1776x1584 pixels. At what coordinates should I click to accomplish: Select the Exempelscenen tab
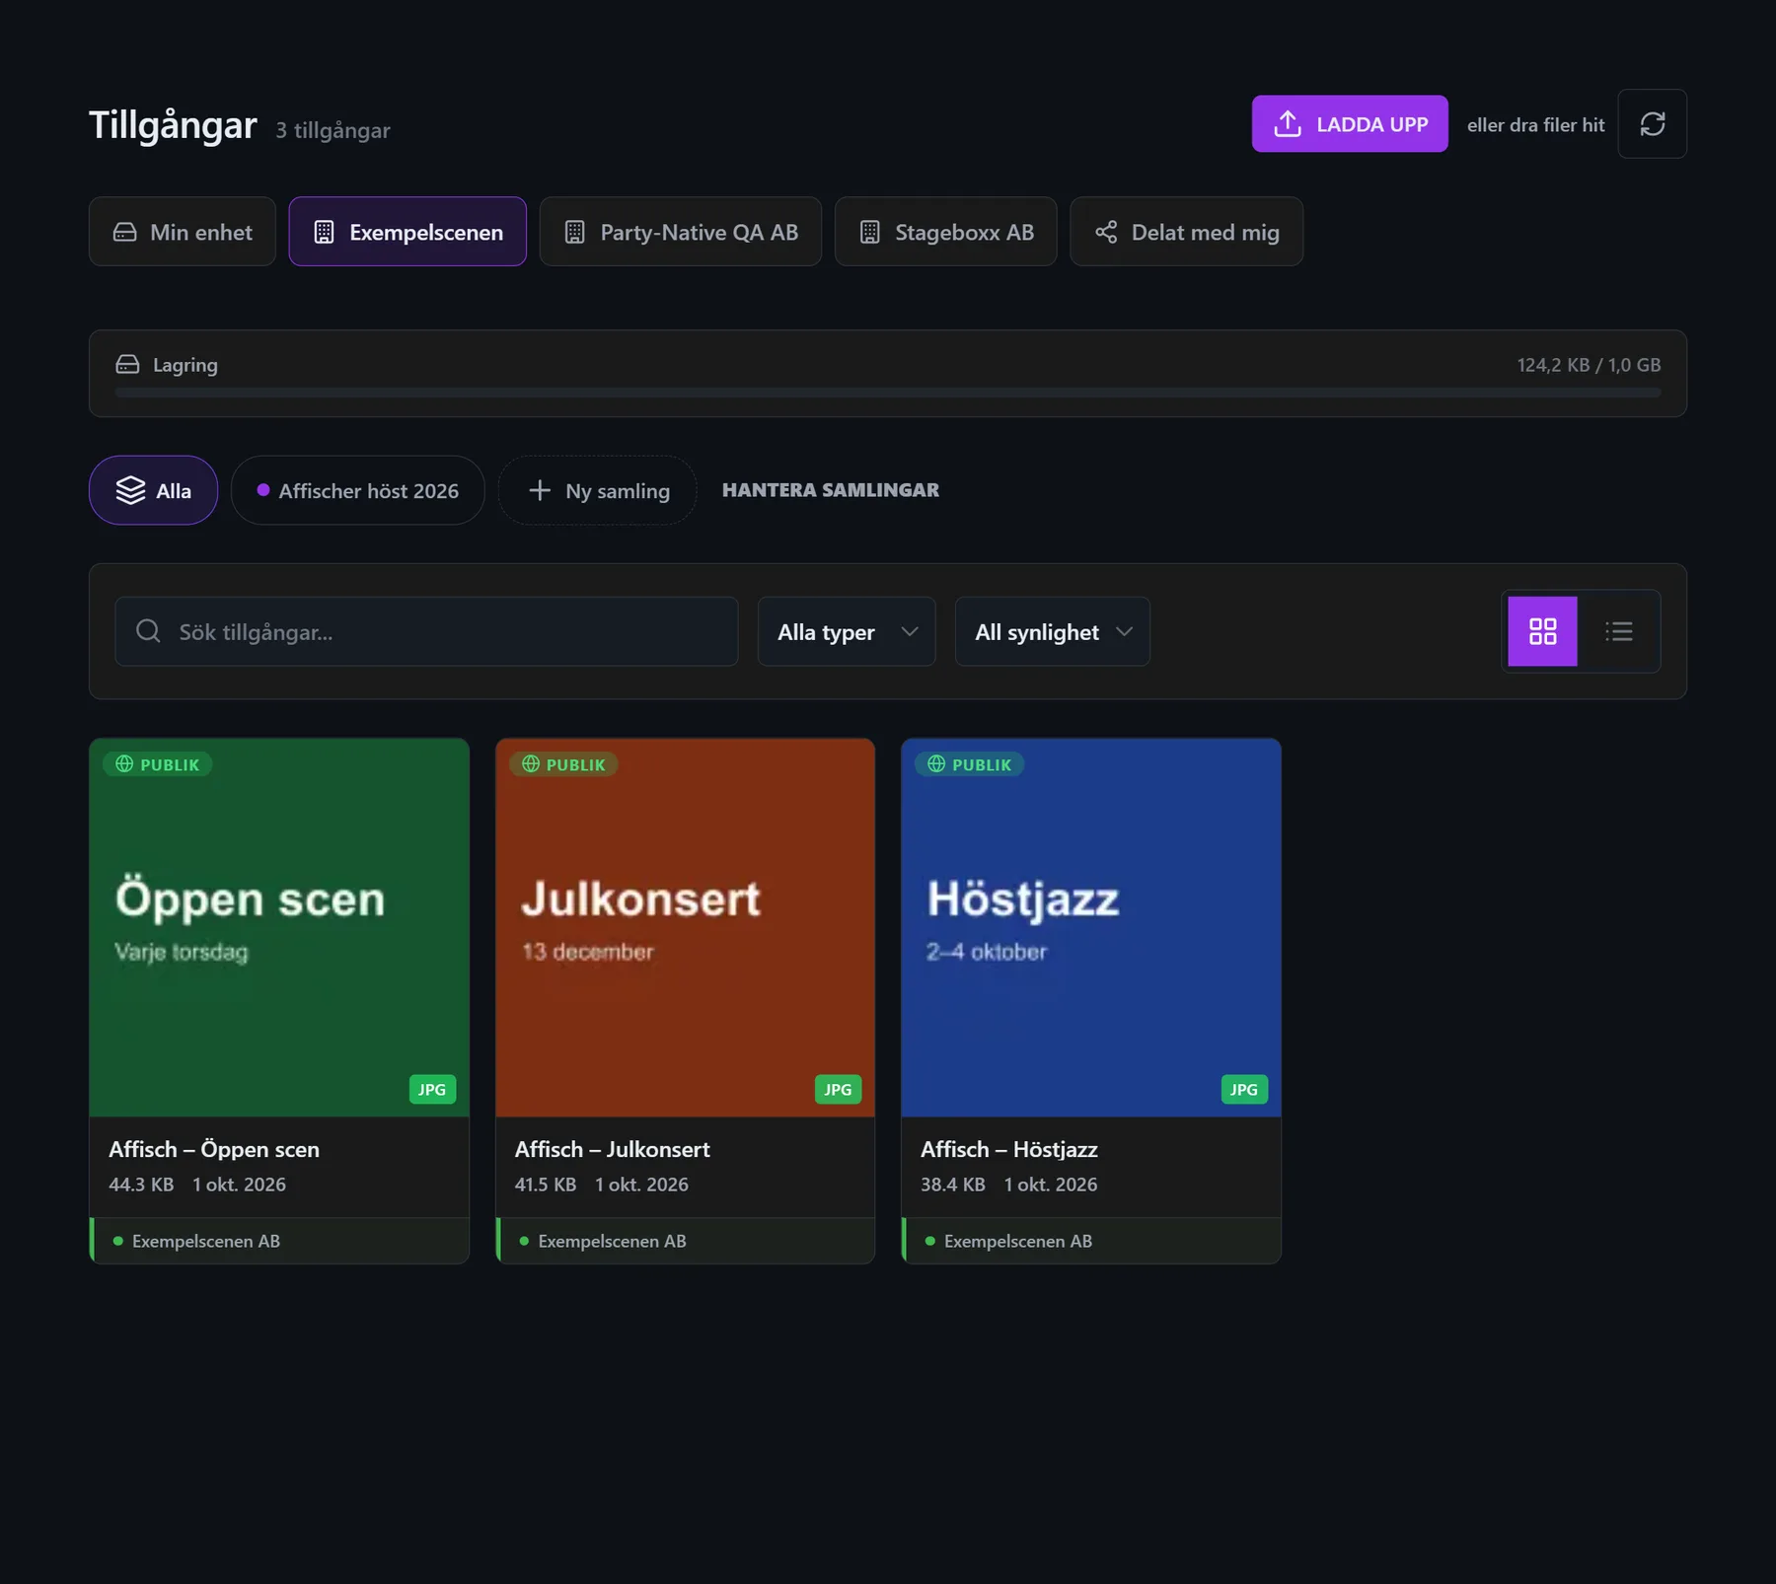407,232
